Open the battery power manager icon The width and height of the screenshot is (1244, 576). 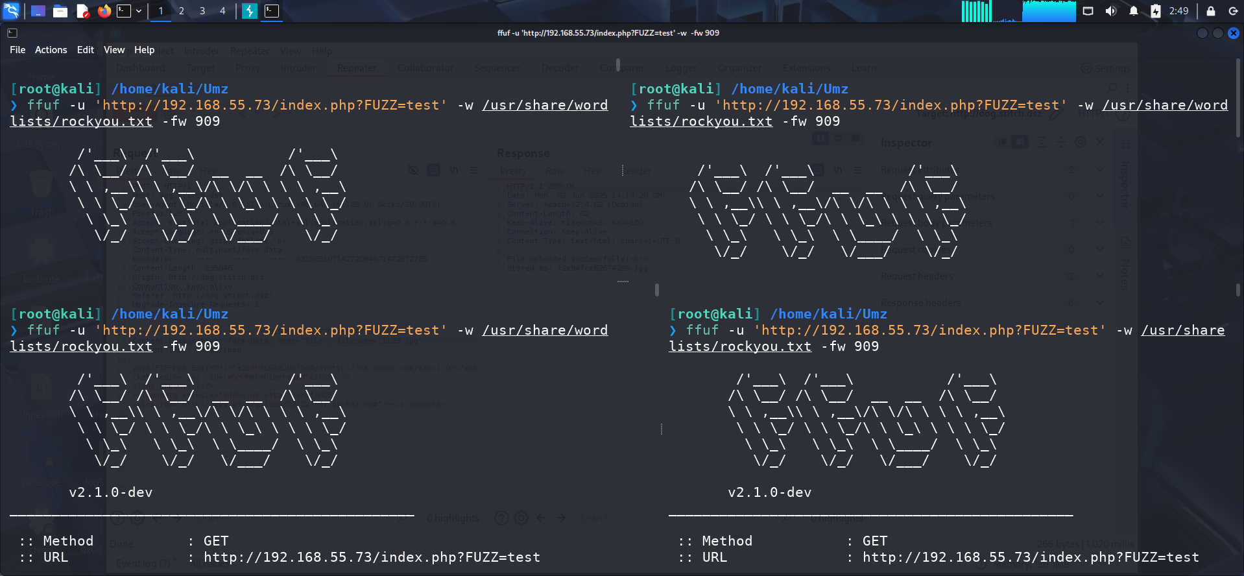coord(1156,11)
